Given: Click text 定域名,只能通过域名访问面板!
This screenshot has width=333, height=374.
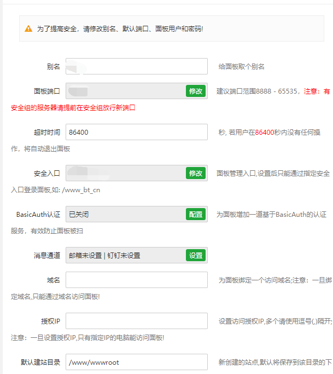Looking at the screenshot, I should click(55, 296).
